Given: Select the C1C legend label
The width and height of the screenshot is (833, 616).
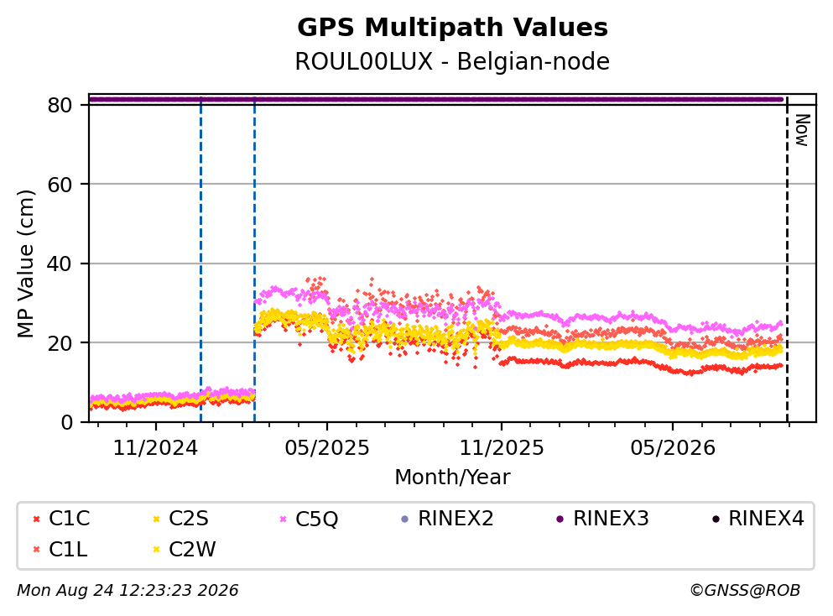Looking at the screenshot, I should pyautogui.click(x=69, y=518).
